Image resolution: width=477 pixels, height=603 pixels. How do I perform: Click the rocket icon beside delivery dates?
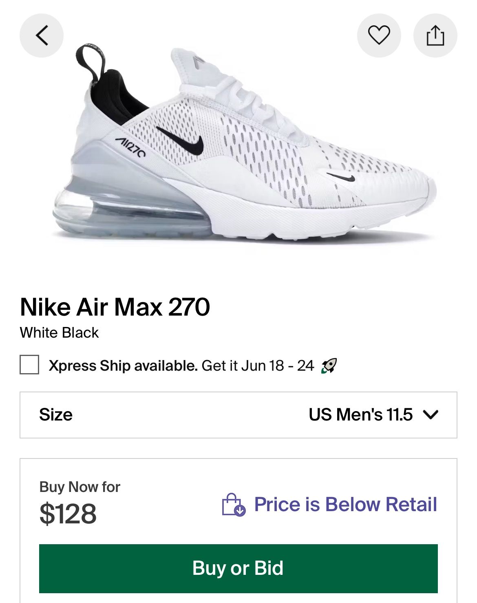click(329, 365)
